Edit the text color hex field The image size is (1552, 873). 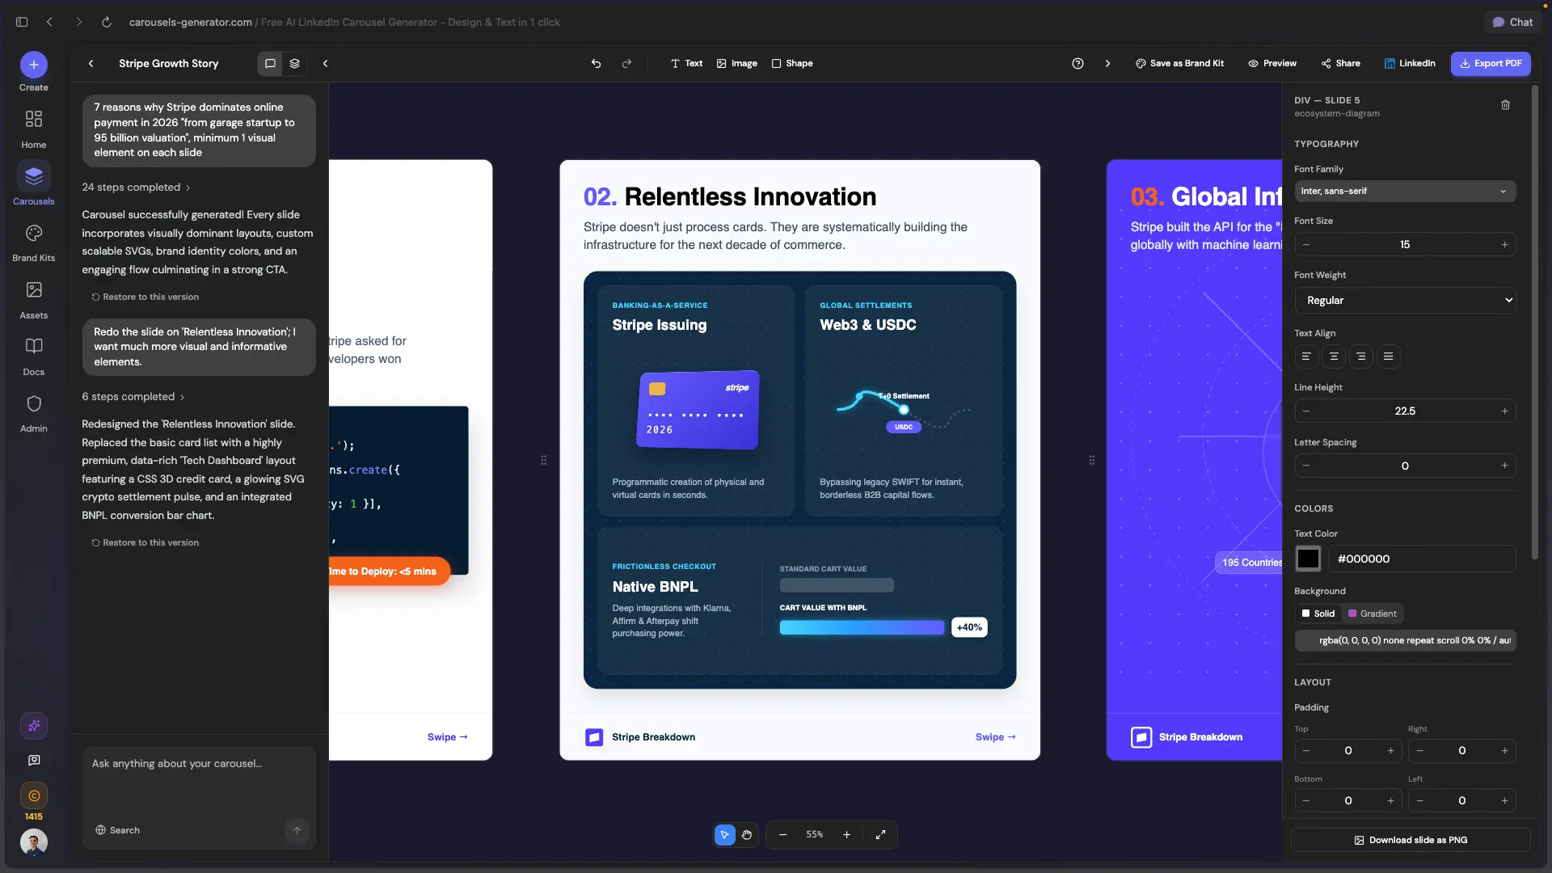(1421, 559)
